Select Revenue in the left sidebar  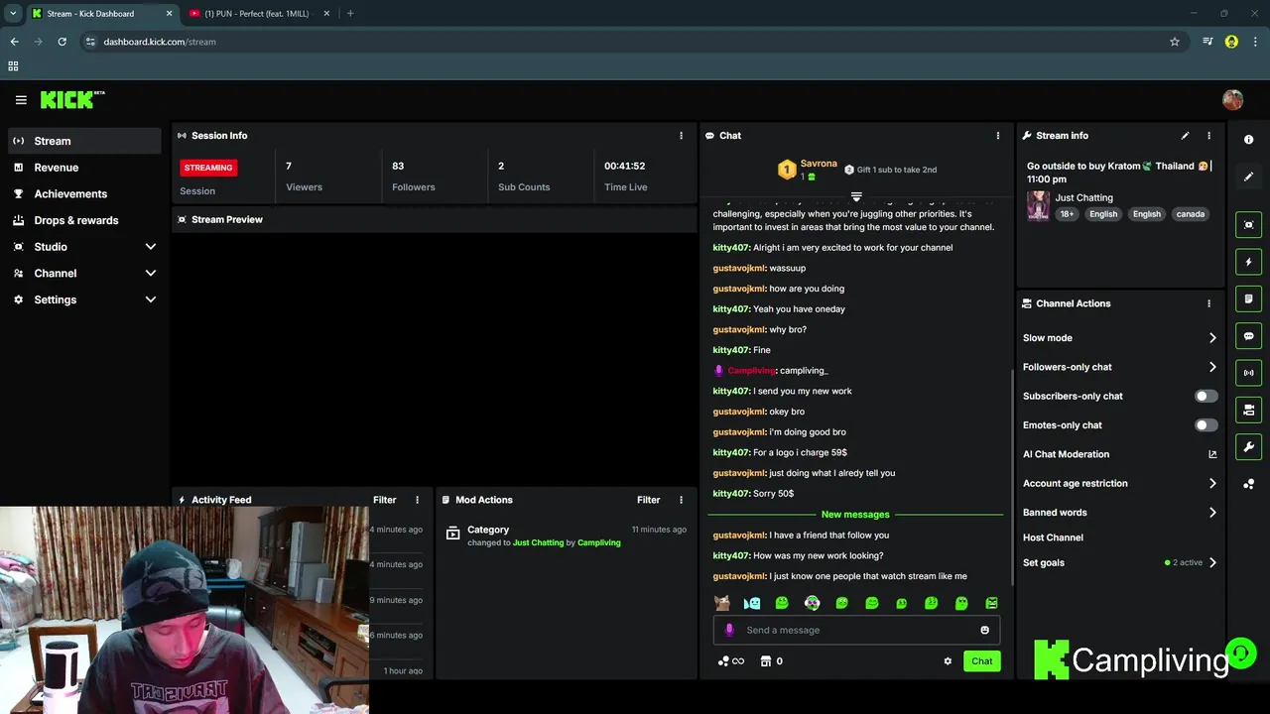click(x=84, y=168)
